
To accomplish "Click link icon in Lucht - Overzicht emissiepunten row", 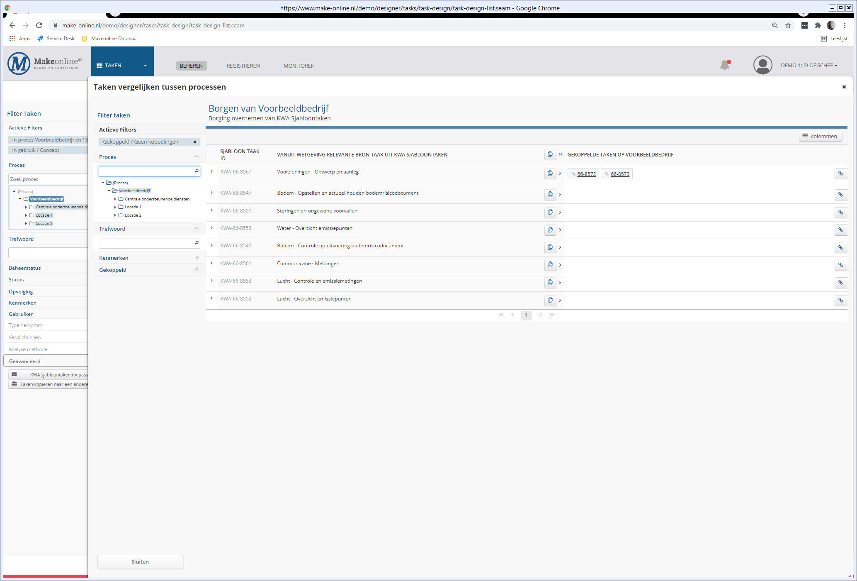I will coord(840,300).
